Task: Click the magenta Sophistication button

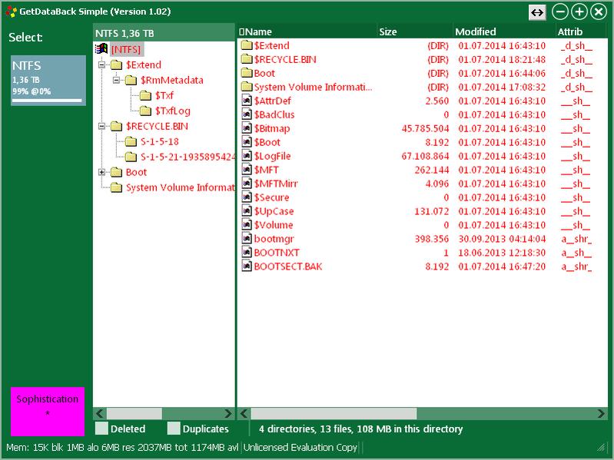Action: 48,411
